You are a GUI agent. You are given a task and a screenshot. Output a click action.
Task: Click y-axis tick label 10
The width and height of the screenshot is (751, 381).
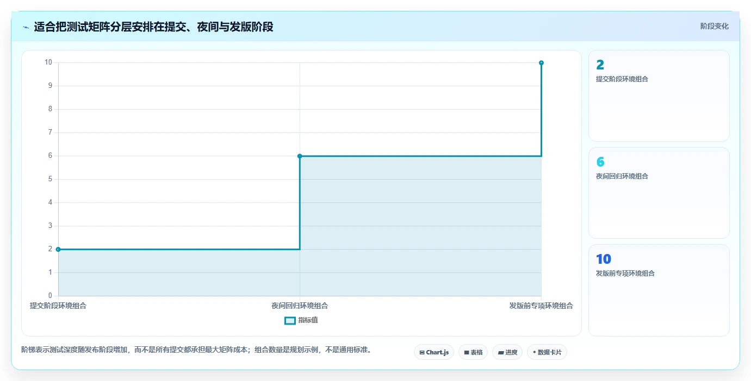point(48,62)
